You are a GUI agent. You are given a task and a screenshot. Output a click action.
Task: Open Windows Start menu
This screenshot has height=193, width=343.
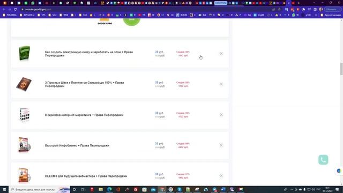coord(4,189)
